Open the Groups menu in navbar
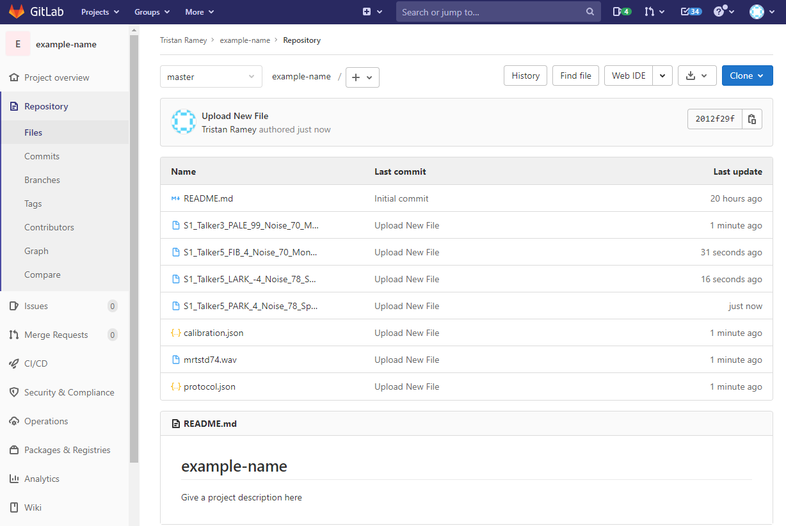Viewport: 786px width, 526px height. coord(152,12)
